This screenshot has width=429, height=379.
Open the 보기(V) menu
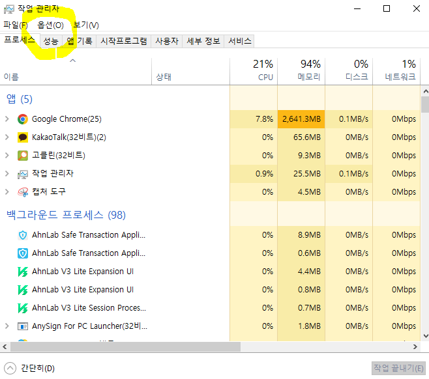click(x=86, y=25)
